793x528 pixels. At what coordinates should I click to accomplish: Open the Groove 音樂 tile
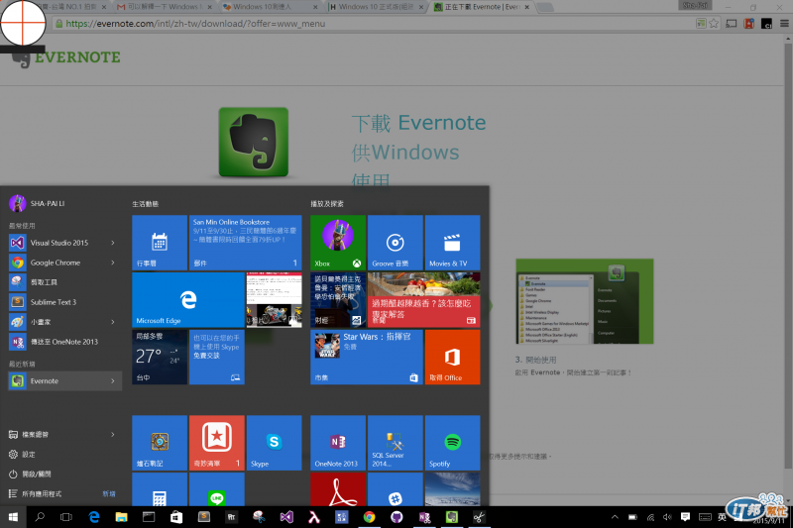pyautogui.click(x=395, y=243)
